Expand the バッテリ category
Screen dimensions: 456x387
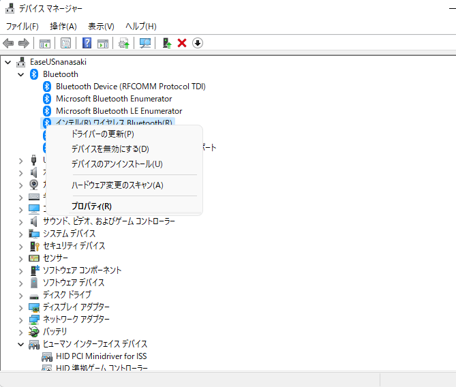(x=20, y=332)
